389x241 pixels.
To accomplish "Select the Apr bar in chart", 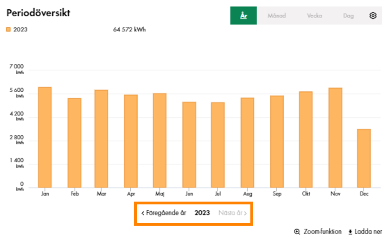I will pos(131,141).
